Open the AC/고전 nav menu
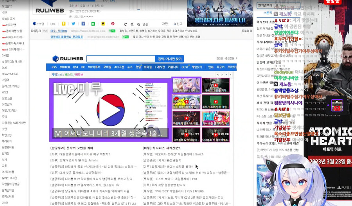Screen dimensions: 352x206 pos(119,67)
